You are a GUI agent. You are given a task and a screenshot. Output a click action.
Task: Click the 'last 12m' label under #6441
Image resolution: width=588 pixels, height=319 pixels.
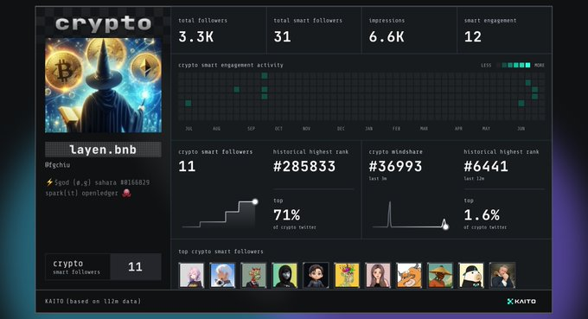click(474, 179)
